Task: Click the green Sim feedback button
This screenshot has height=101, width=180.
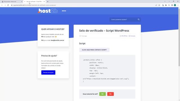Action: coord(102,94)
